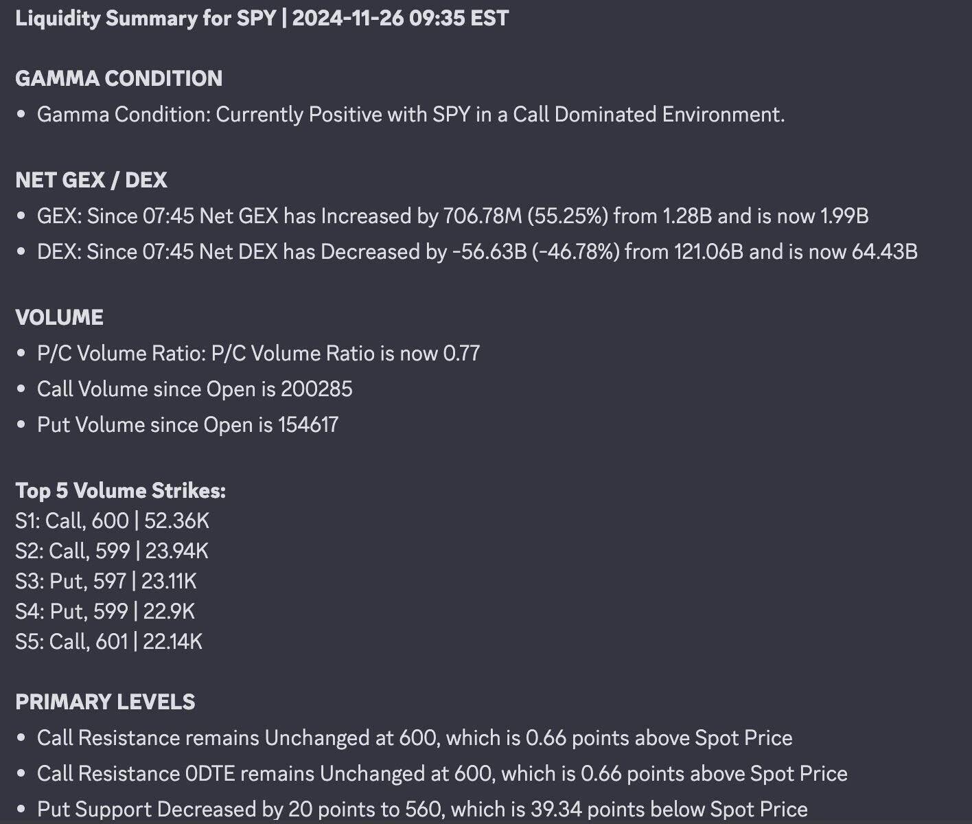Click the Put Volume since Open line
The width and height of the screenshot is (972, 824).
[187, 424]
